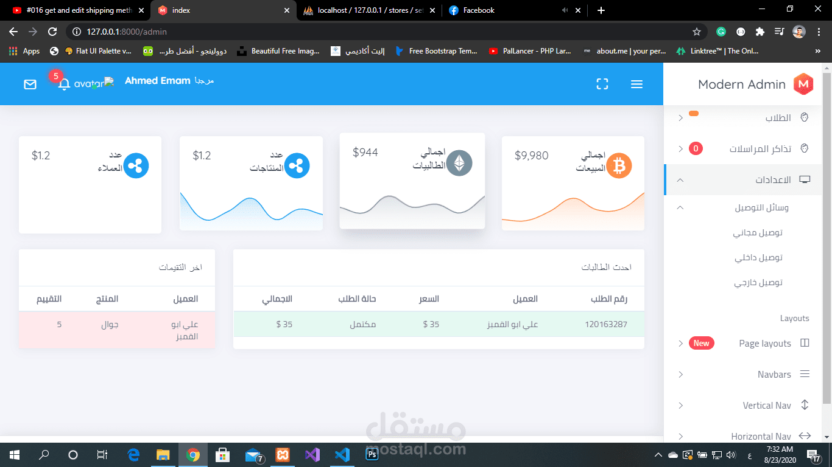
Task: Click the icon beside تذاكر المراسلات
Action: 805,148
